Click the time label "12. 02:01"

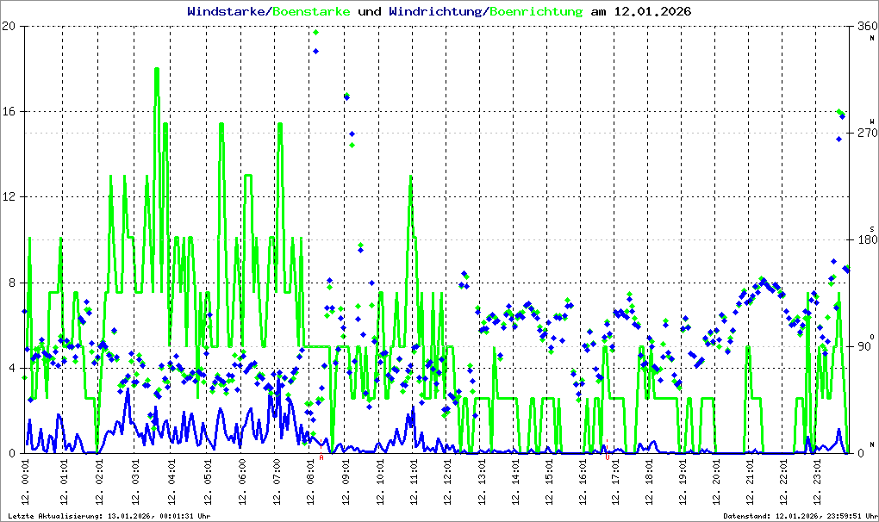[98, 482]
